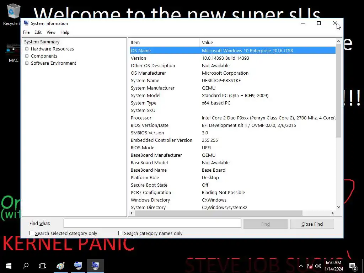Click the Close Find button
Viewport: 364px width, 273px height.
pyautogui.click(x=312, y=224)
